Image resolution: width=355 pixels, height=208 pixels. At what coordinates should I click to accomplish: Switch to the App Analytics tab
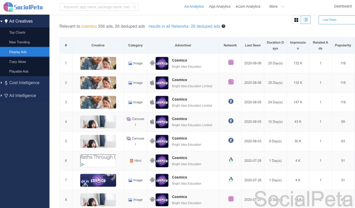pyautogui.click(x=219, y=7)
